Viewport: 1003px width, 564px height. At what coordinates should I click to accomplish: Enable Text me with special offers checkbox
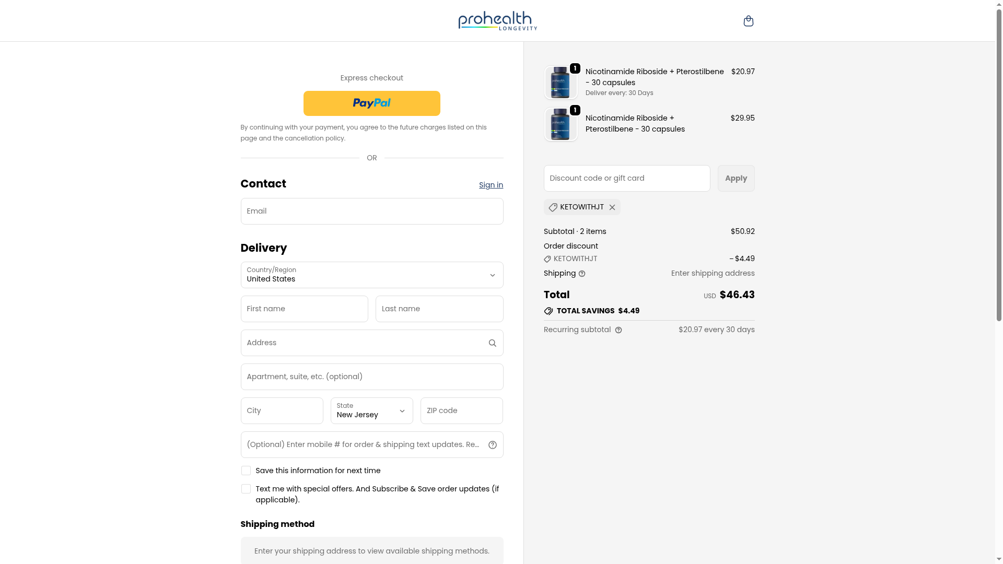coord(246,489)
